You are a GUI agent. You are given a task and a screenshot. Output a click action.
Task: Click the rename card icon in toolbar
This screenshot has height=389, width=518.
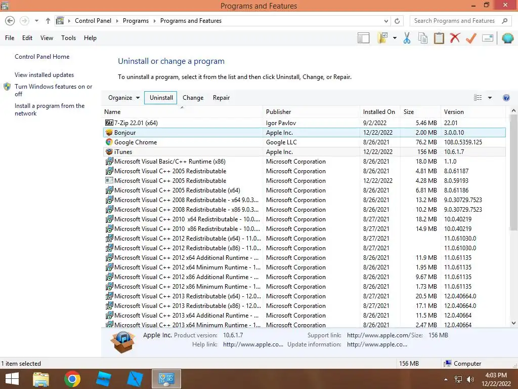pos(488,38)
